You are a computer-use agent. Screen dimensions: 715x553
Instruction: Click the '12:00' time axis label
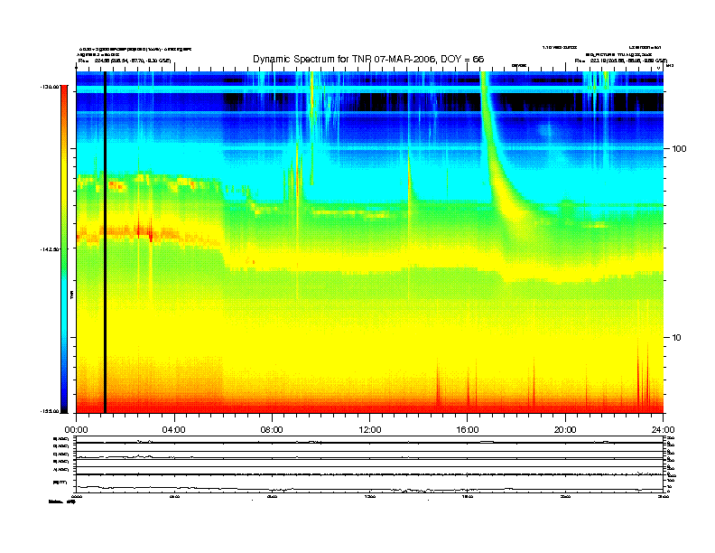pyautogui.click(x=370, y=430)
